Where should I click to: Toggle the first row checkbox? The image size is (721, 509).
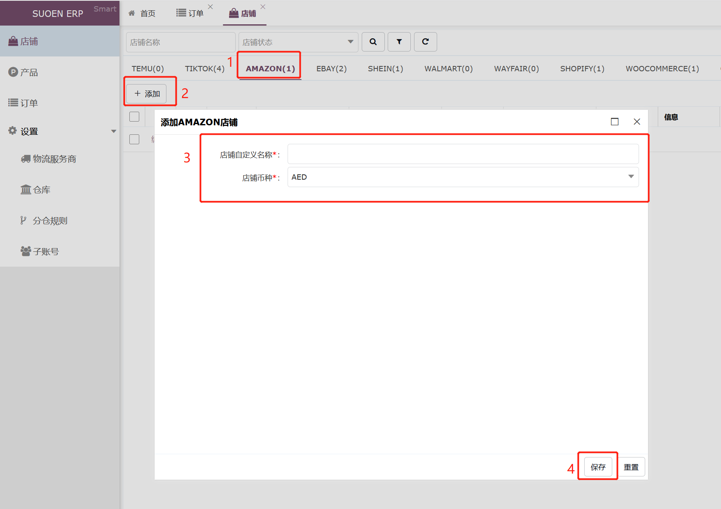click(134, 139)
